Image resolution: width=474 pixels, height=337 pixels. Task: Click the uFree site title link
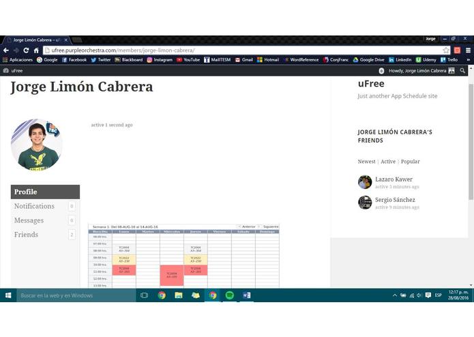pos(371,84)
